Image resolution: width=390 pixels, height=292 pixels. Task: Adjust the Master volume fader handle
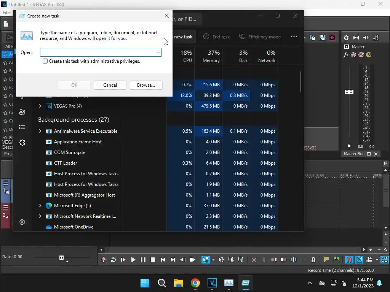click(349, 92)
